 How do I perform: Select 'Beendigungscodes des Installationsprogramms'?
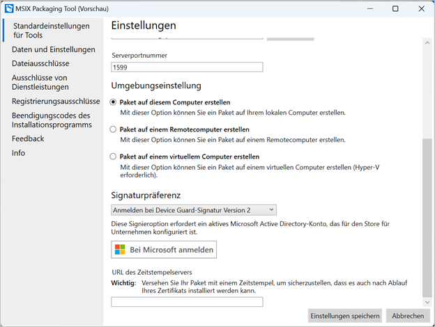coord(52,120)
